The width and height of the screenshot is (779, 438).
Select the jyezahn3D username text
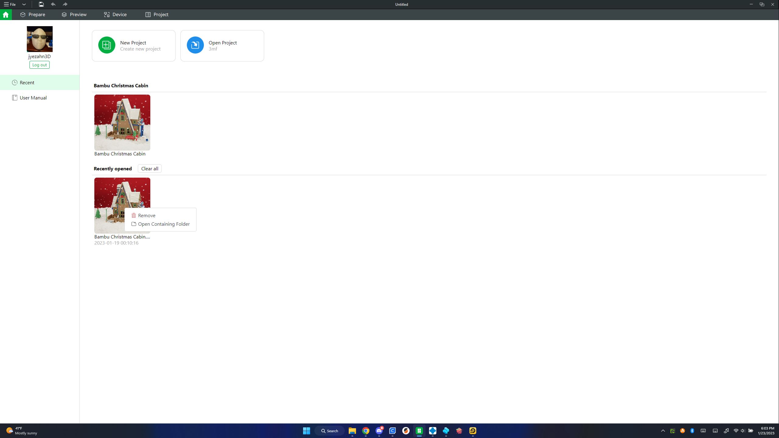(x=40, y=57)
